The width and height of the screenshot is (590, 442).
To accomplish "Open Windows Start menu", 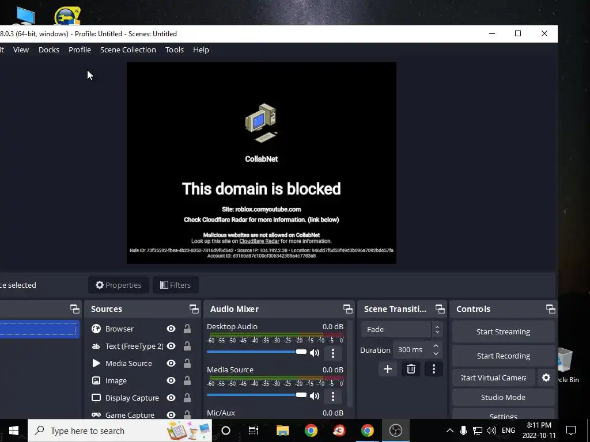I will click(14, 430).
